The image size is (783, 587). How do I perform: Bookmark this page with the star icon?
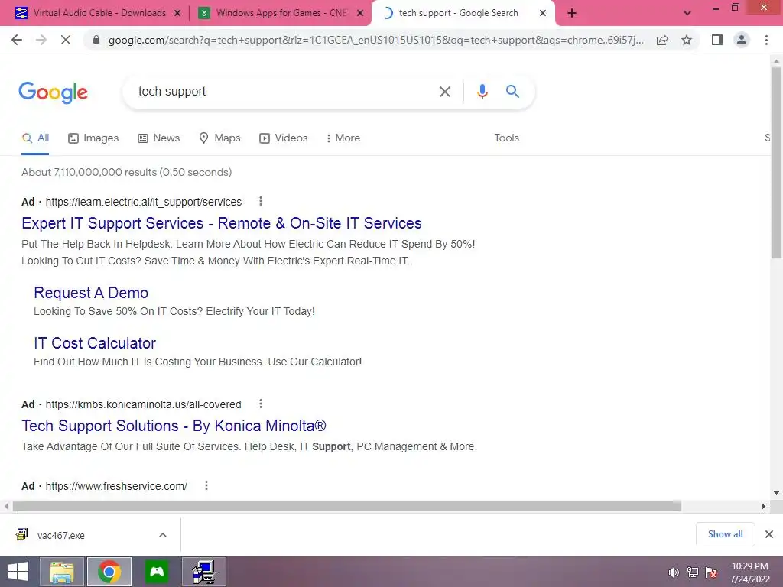coord(687,40)
